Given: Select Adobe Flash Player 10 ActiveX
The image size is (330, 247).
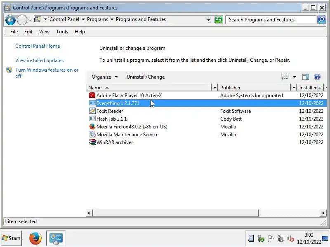Looking at the screenshot, I should 129,96.
